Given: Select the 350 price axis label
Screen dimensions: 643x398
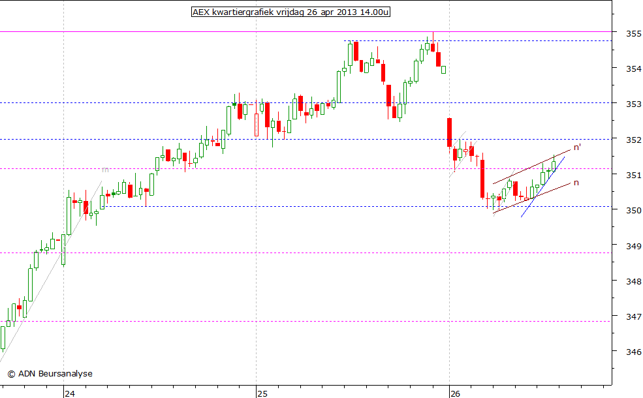Looking at the screenshot, I should (634, 211).
